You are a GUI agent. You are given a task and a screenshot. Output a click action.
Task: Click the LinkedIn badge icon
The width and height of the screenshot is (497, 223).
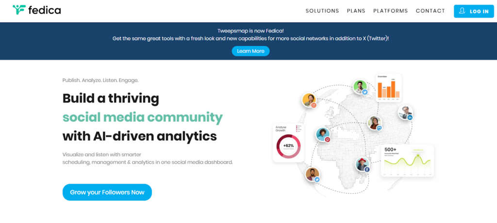(x=410, y=117)
